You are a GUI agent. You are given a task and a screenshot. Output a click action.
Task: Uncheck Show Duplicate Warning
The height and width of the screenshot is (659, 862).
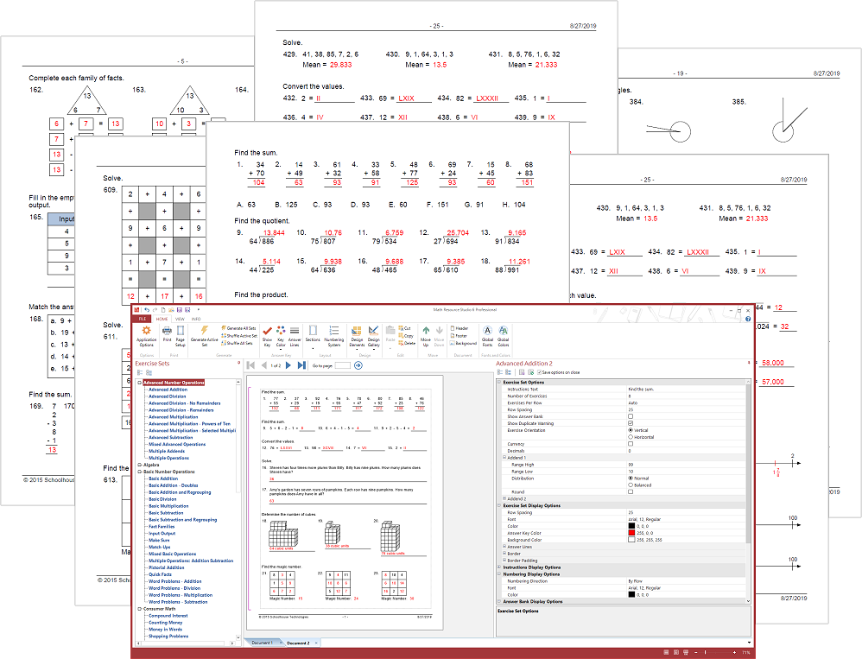(630, 423)
